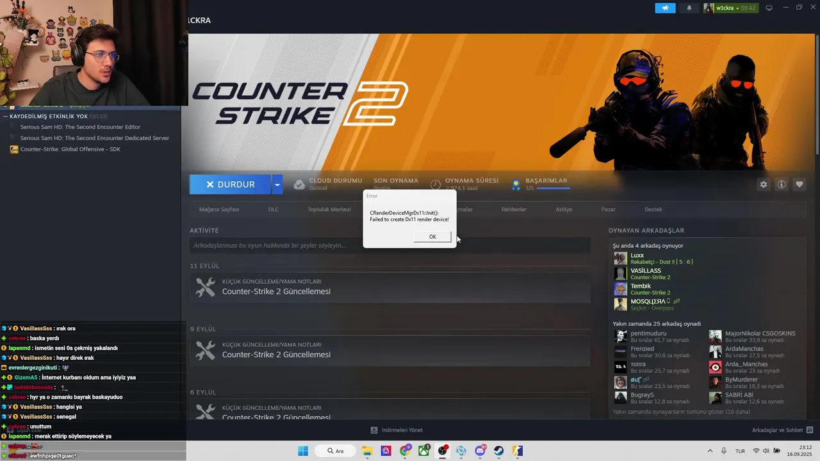This screenshot has width=820, height=461.
Task: Click the play time clock icon
Action: (436, 184)
